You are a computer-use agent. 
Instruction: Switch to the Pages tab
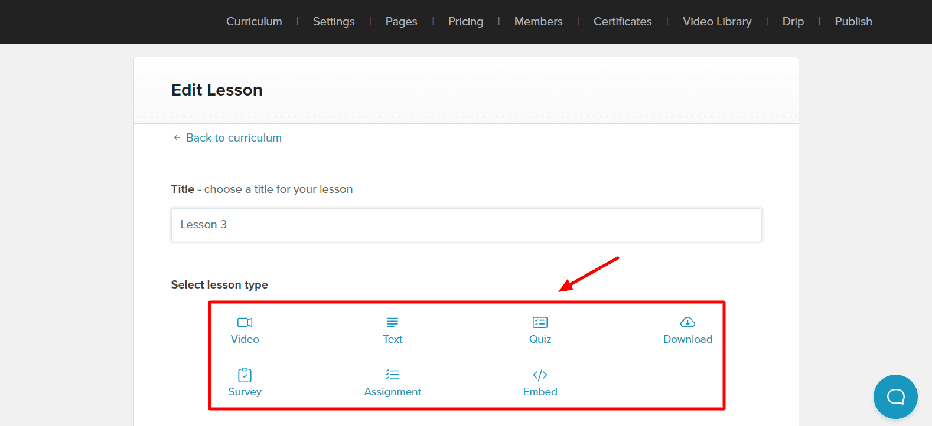pyautogui.click(x=401, y=22)
